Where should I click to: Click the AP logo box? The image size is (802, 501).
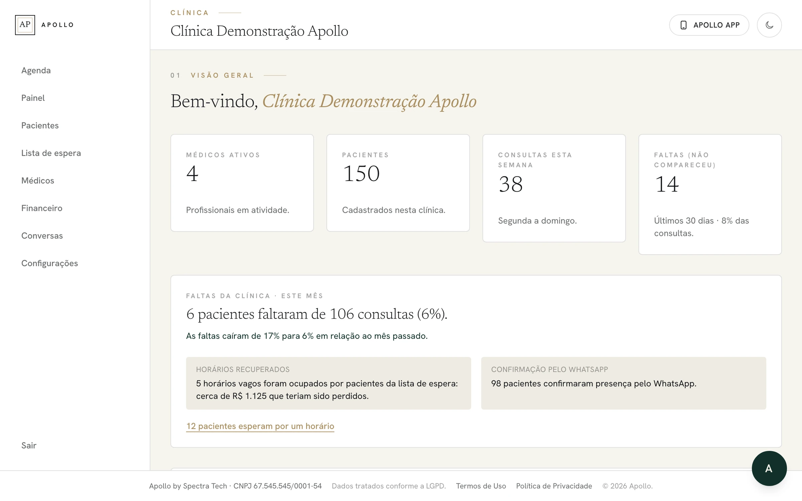coord(25,25)
